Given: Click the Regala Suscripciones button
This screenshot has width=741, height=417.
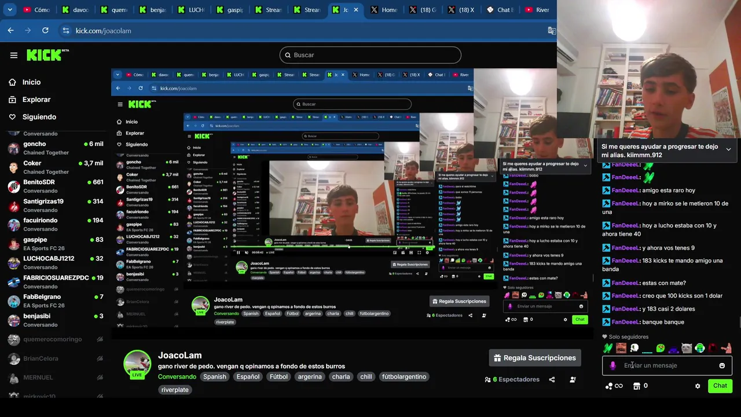Looking at the screenshot, I should tap(535, 358).
